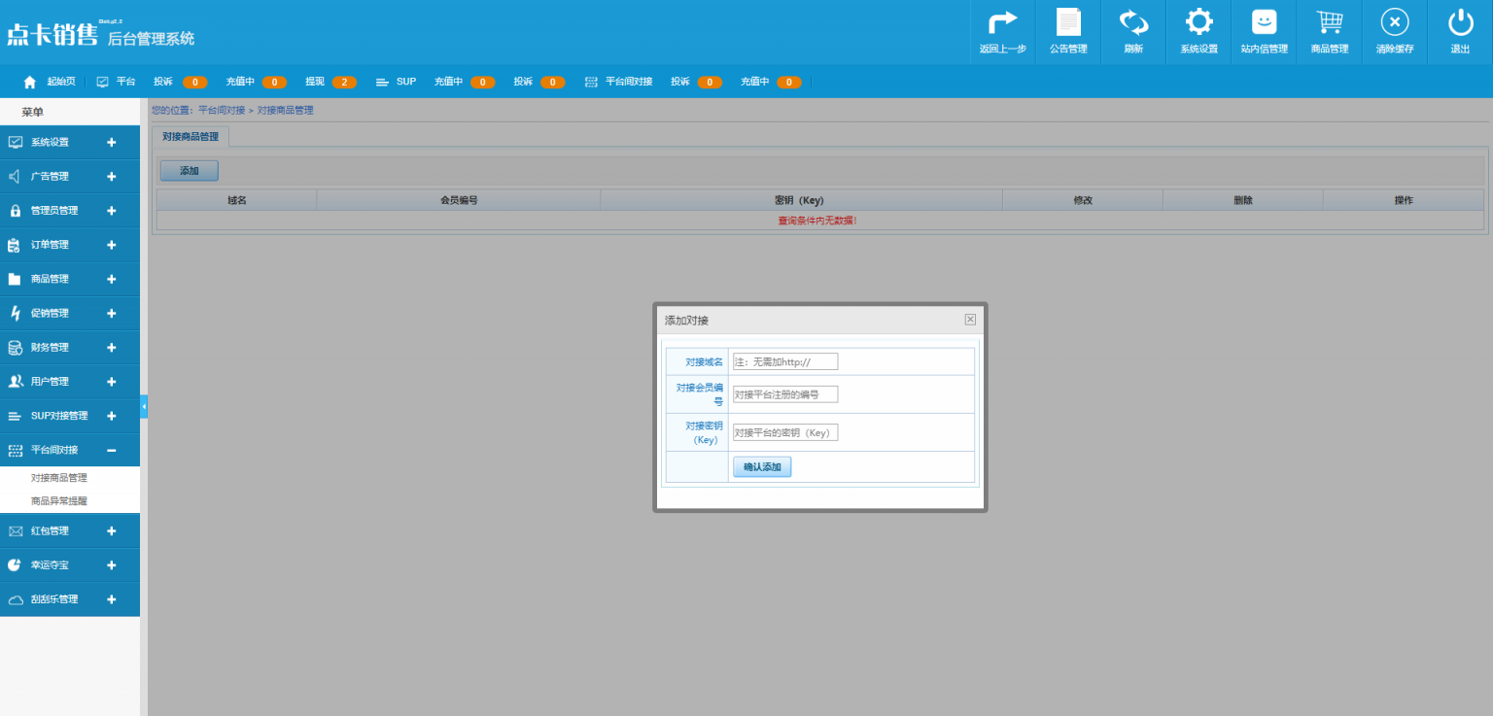Expand the 刮刮乐管理 menu
The width and height of the screenshot is (1493, 716).
coord(70,598)
